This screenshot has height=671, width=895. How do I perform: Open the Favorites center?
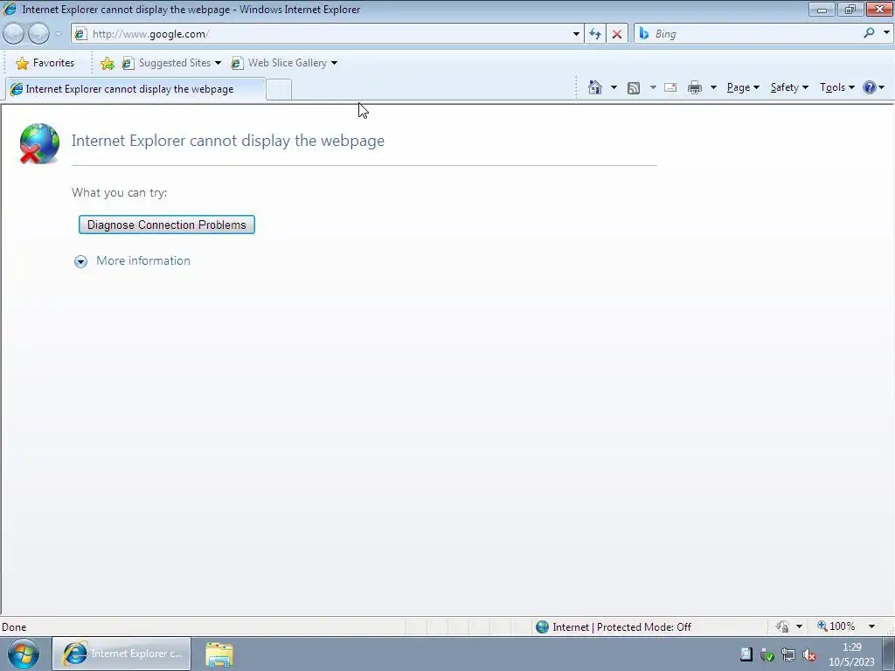coord(45,63)
